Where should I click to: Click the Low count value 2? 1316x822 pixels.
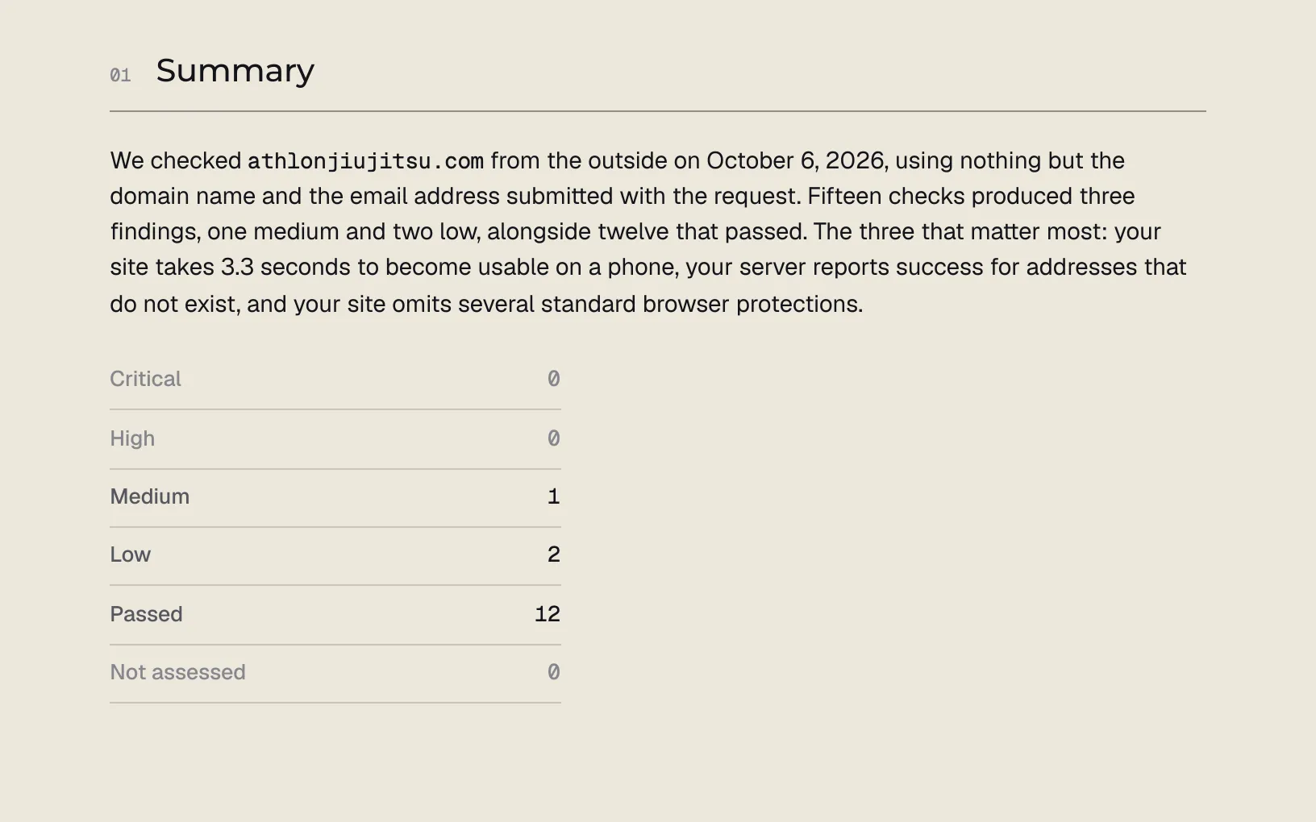(x=553, y=554)
